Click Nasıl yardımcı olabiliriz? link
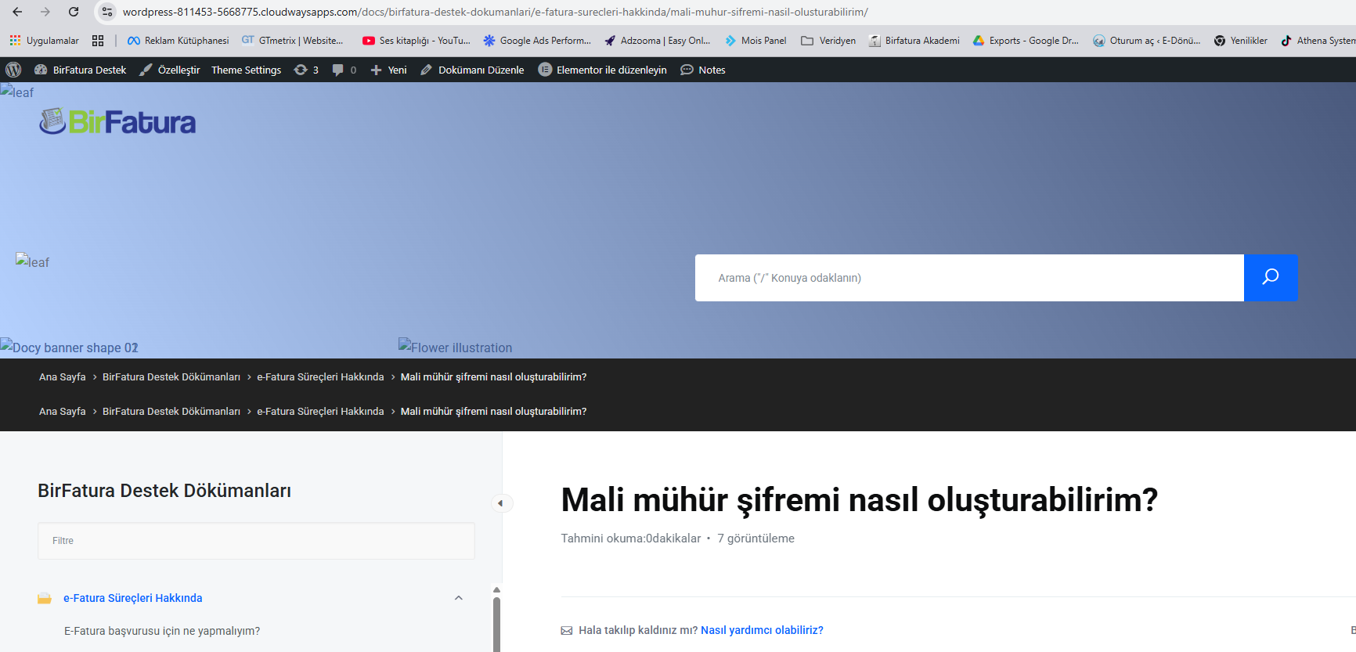This screenshot has height=652, width=1356. click(x=762, y=630)
